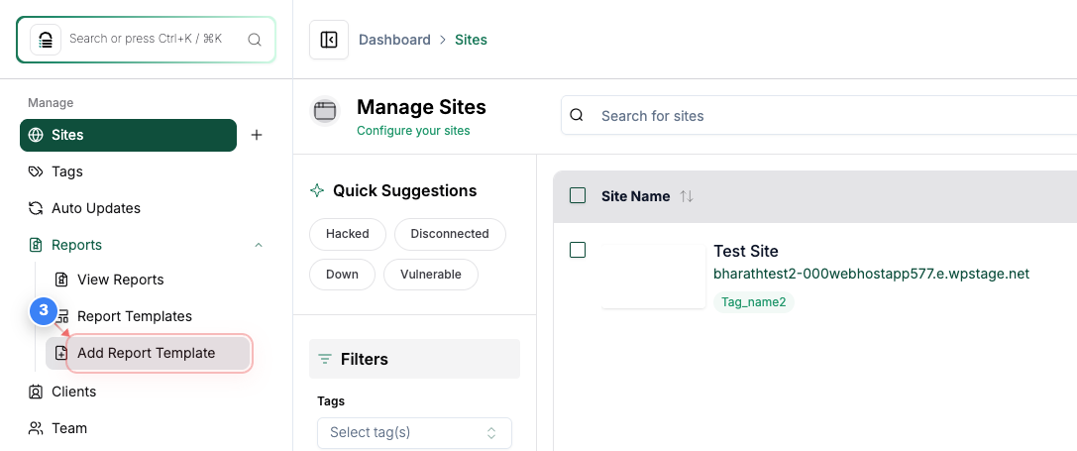Click the people icon beside Team
The height and width of the screenshot is (451, 1077).
35,428
